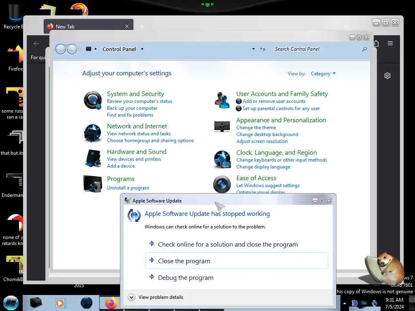
Task: Go forward in the Control Panel window
Action: pyautogui.click(x=72, y=49)
